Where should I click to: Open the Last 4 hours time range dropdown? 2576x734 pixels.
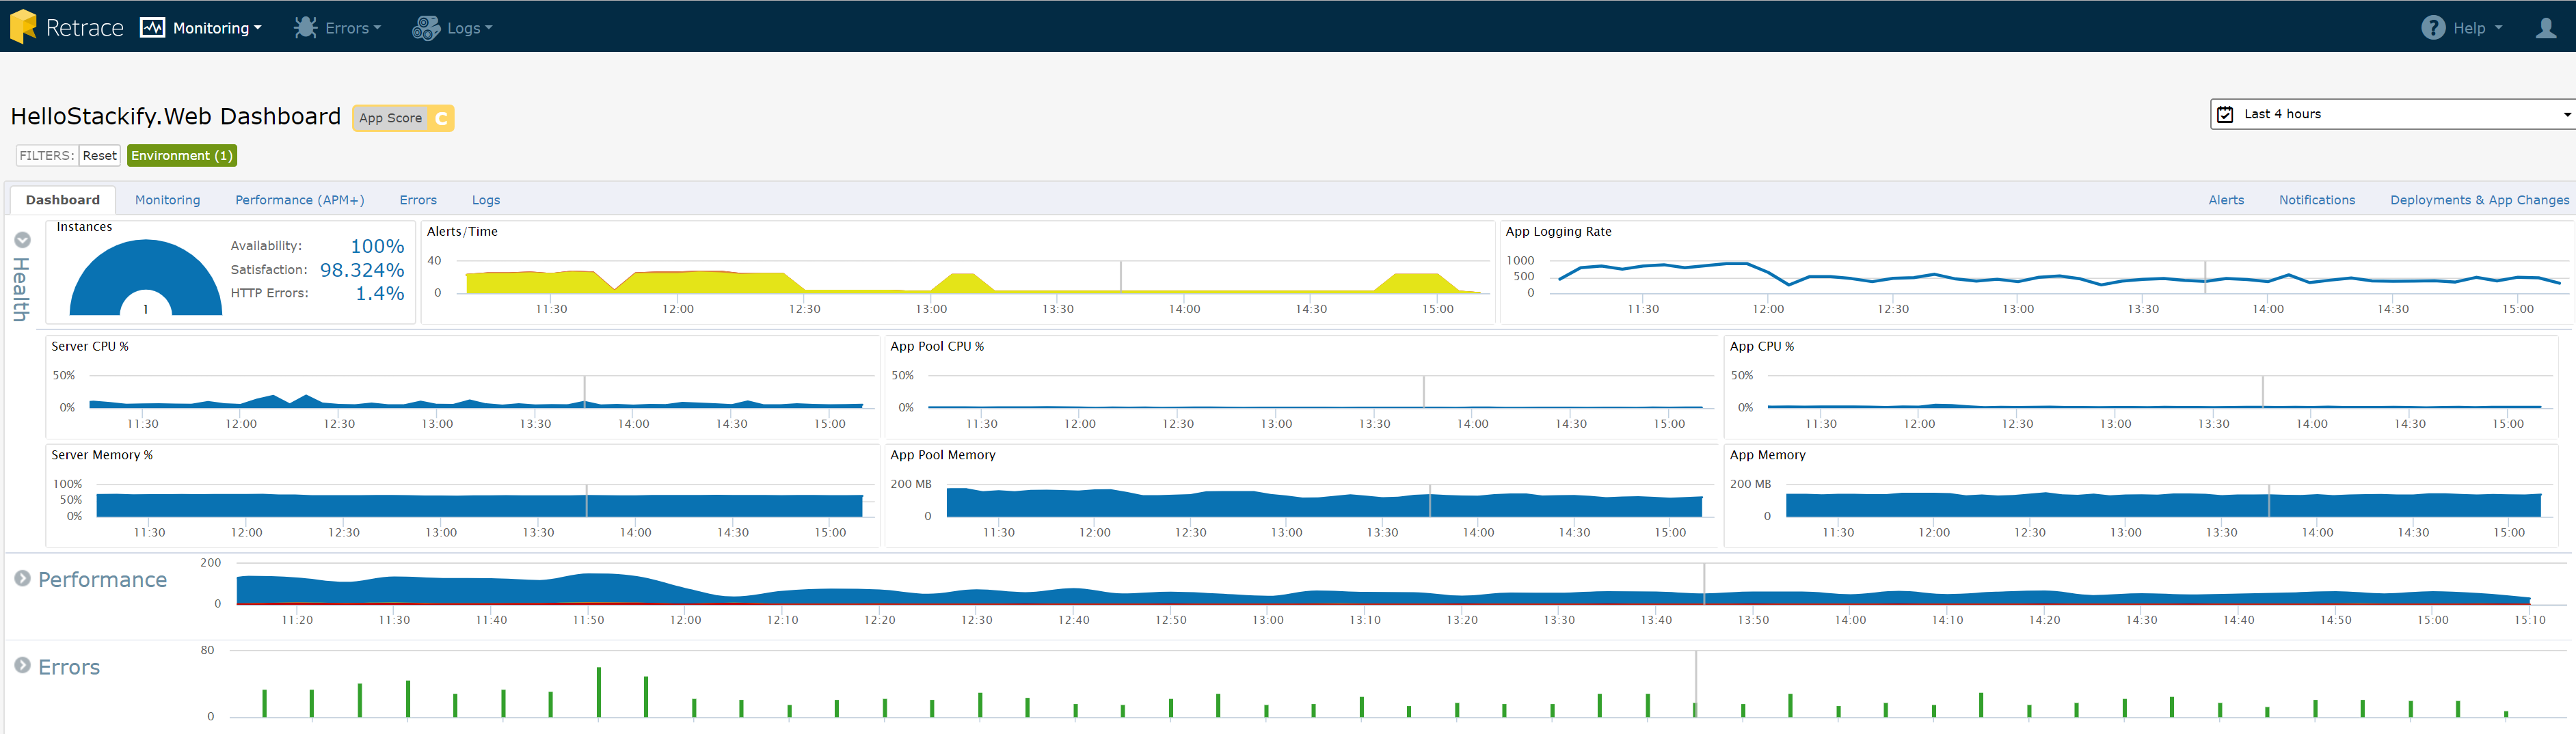click(x=2392, y=114)
